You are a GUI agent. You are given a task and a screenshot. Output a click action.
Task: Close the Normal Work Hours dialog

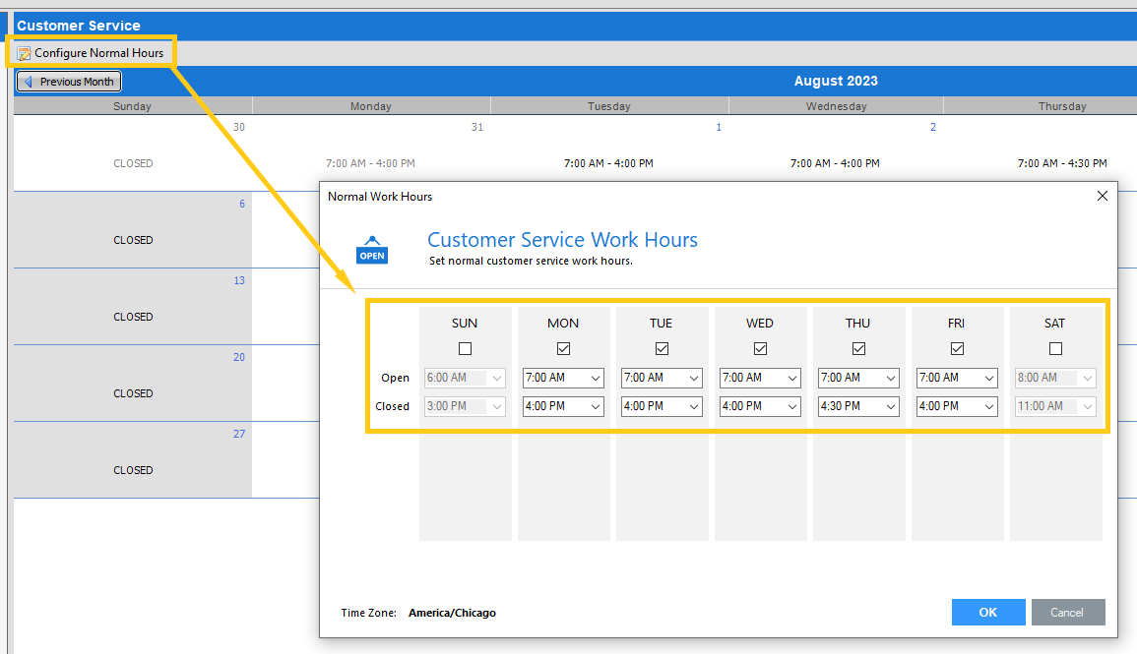[1103, 196]
